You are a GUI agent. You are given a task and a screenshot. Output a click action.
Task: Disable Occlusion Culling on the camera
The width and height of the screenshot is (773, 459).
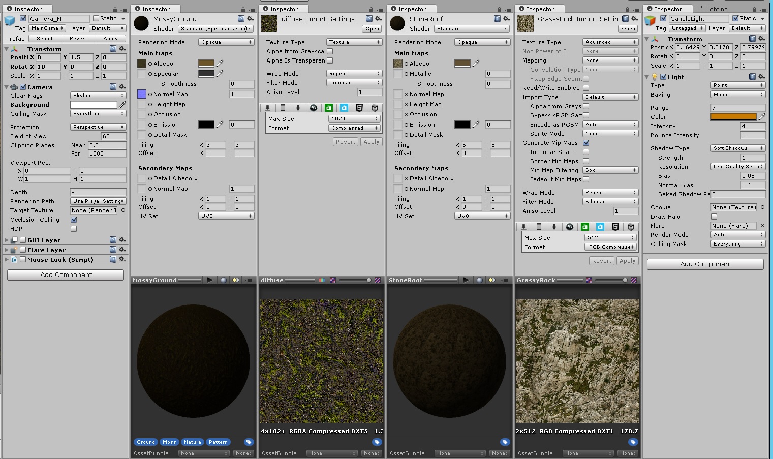[74, 220]
